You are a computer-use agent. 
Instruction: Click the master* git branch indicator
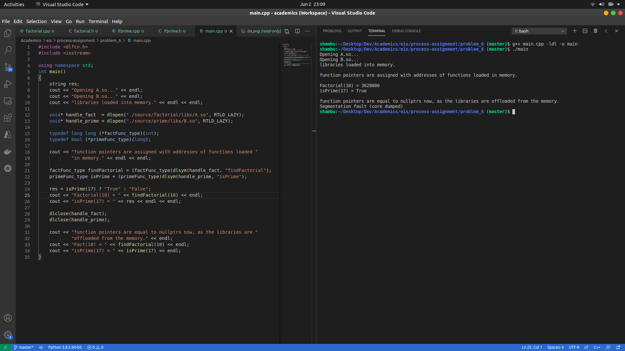point(23,347)
